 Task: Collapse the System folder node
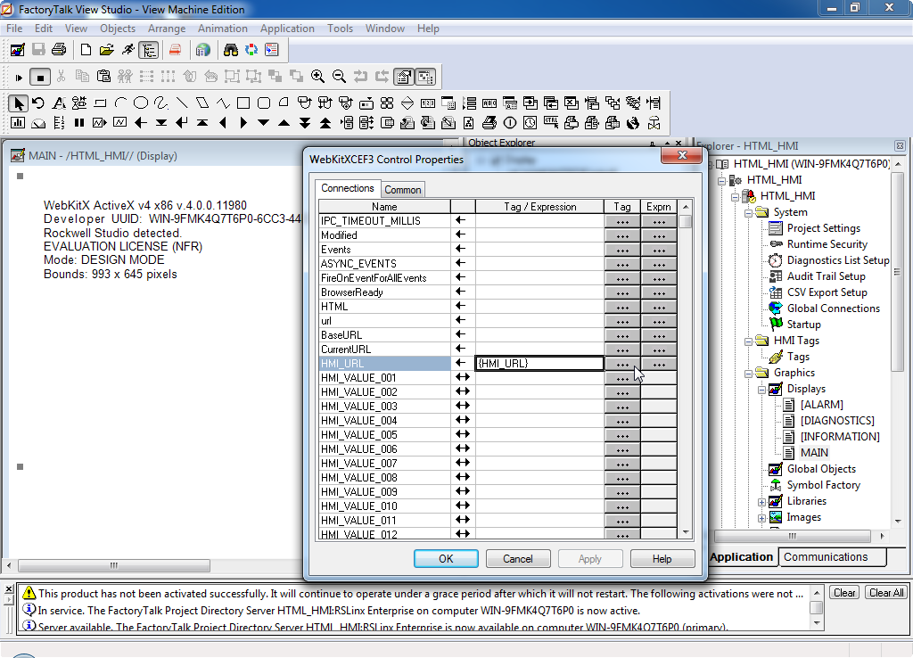749,213
